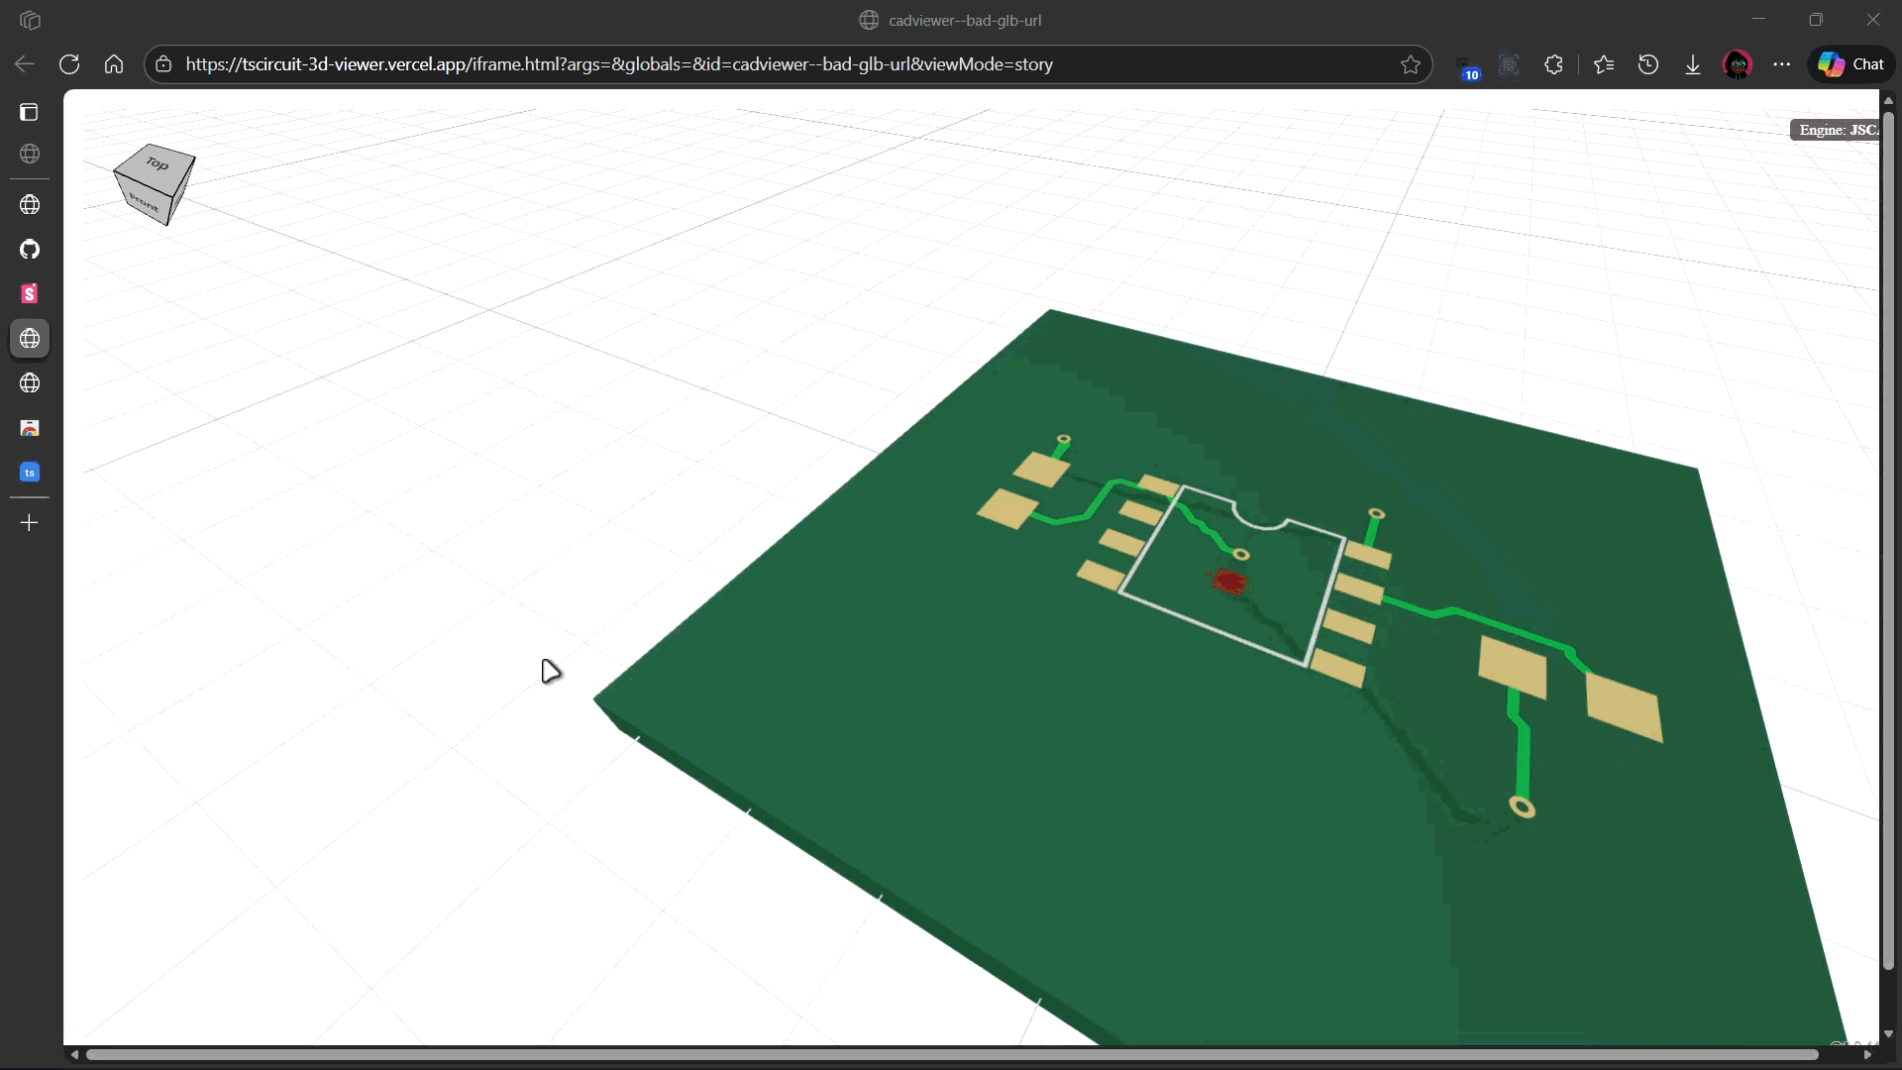The image size is (1902, 1070).
Task: Open new tab with plus icon
Action: click(30, 522)
